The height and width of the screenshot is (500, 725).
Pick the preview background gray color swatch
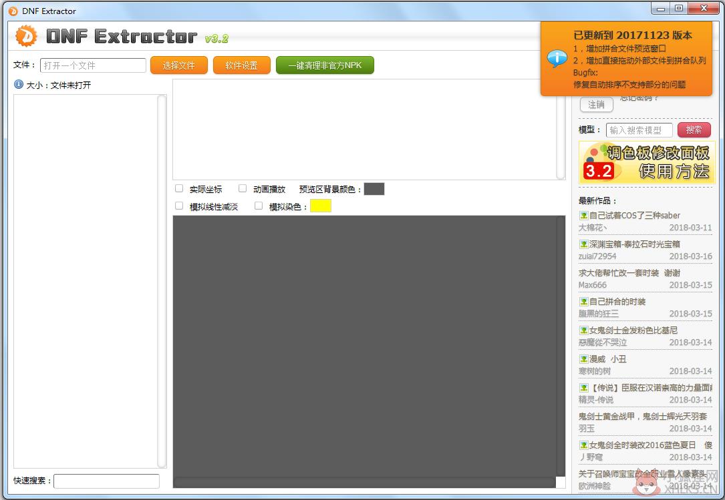[374, 188]
